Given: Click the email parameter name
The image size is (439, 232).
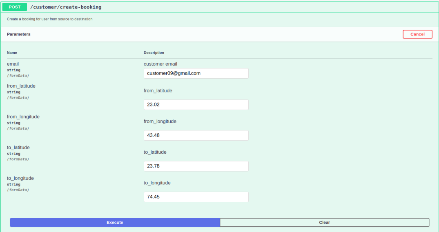Looking at the screenshot, I should coord(13,64).
